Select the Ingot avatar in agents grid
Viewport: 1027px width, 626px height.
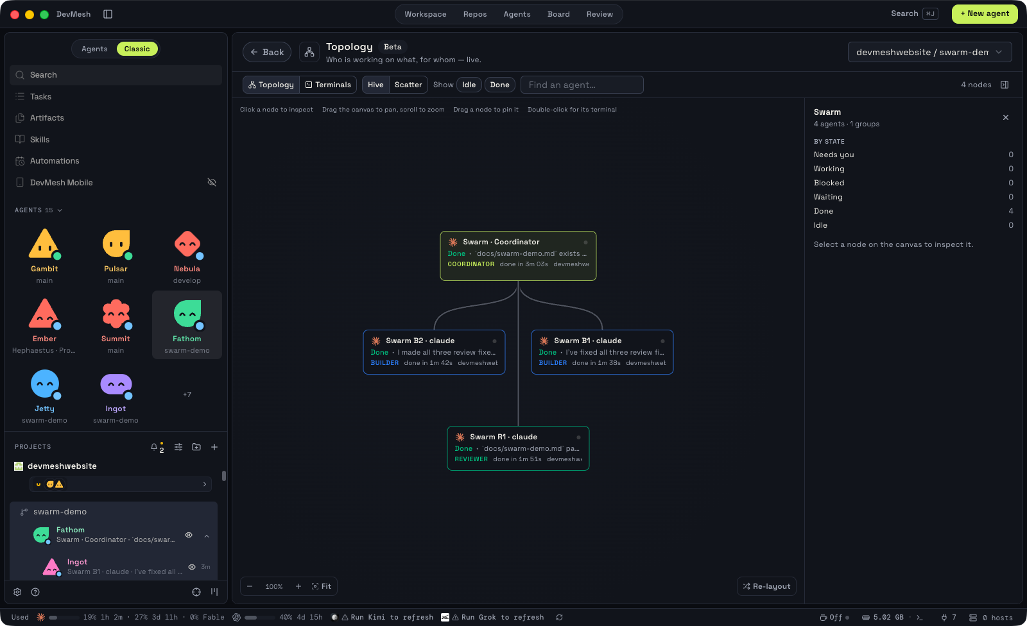click(x=116, y=384)
